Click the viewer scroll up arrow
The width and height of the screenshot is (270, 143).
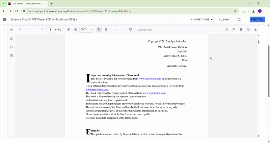pos(259,36)
